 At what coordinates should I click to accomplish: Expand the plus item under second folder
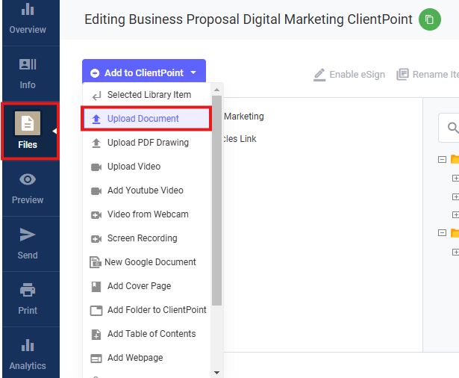pos(455,252)
